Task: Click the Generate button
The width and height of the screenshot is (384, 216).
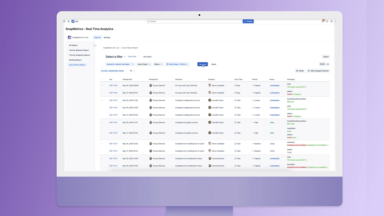Action: coord(203,64)
